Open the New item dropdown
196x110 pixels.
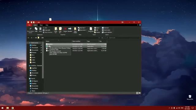click(82, 28)
